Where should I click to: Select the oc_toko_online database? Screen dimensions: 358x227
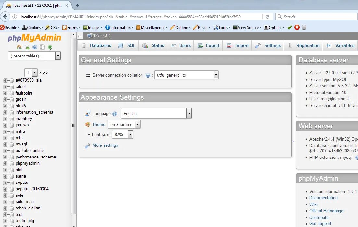click(30, 151)
